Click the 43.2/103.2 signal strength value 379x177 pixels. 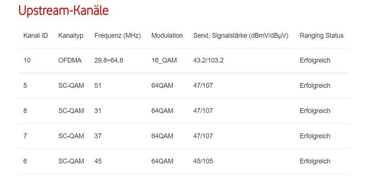click(x=208, y=60)
